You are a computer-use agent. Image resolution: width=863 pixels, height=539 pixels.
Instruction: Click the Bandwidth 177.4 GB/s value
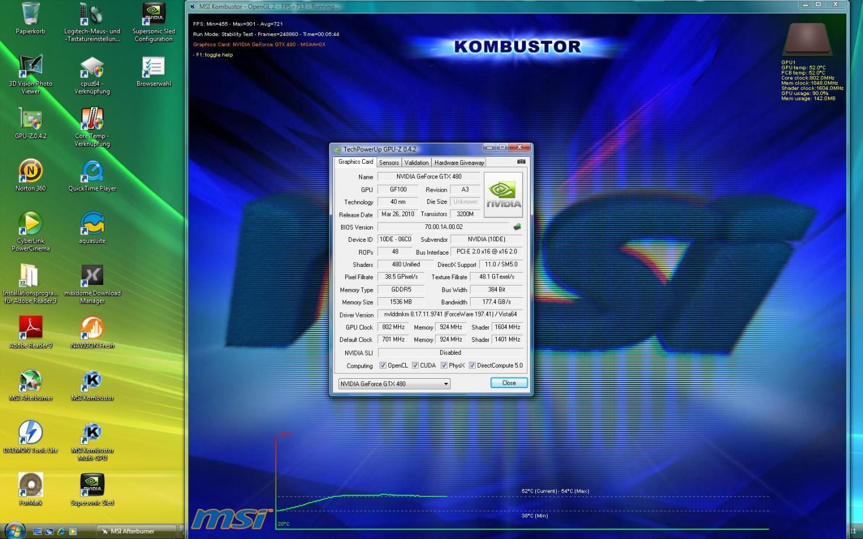coord(496,302)
